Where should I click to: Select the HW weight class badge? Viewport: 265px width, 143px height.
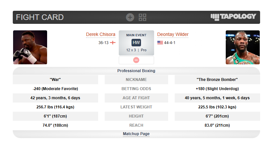(136, 42)
